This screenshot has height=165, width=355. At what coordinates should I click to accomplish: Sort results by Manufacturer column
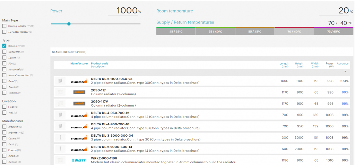(79, 64)
